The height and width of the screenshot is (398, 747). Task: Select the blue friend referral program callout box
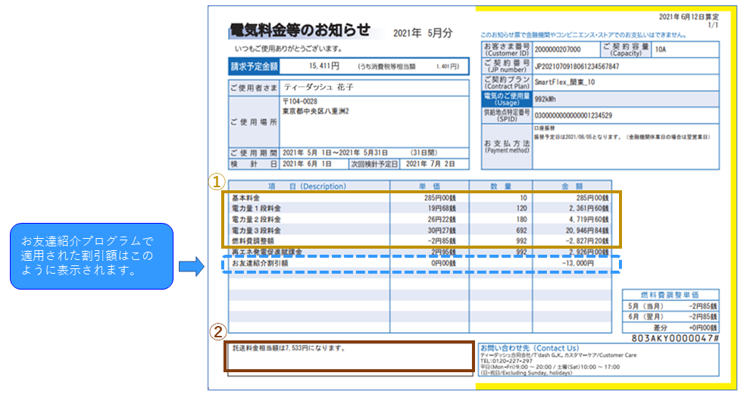pos(92,255)
